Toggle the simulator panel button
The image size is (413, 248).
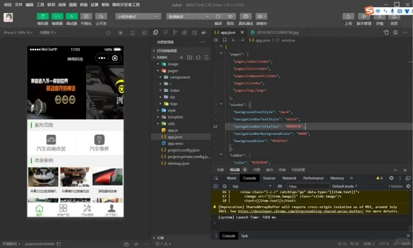43,17
